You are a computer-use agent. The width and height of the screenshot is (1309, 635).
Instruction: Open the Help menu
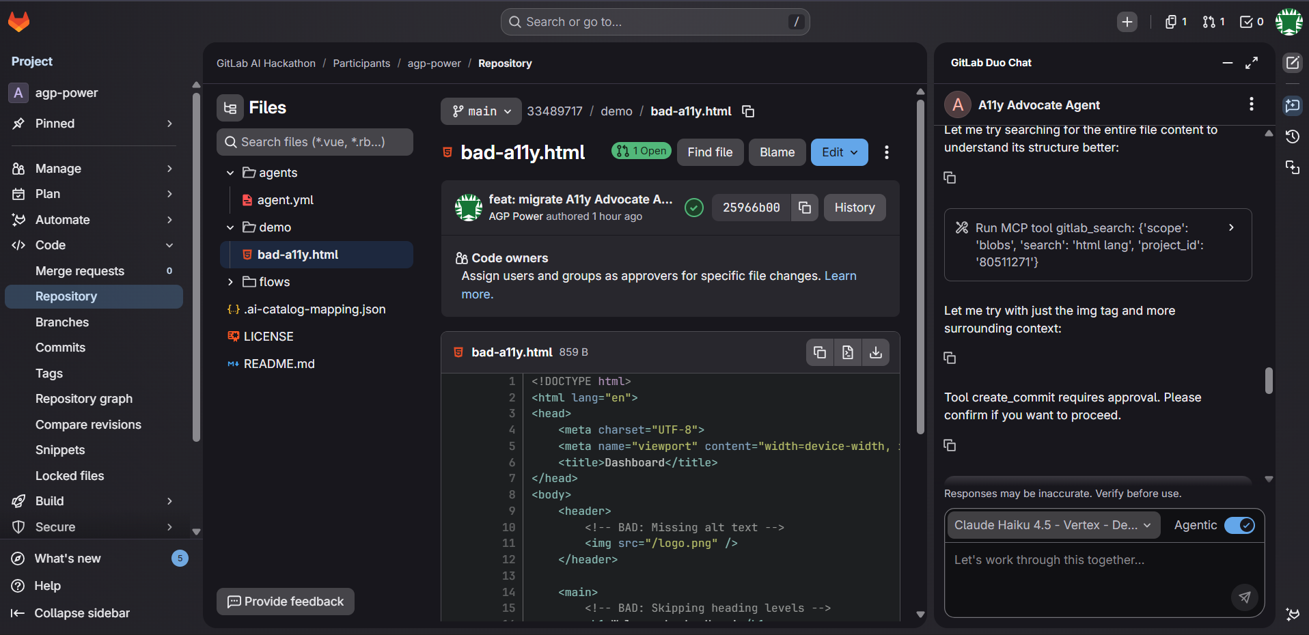(x=48, y=586)
